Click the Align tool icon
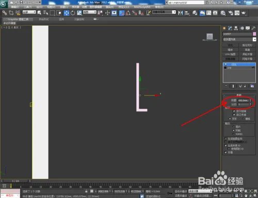 pyautogui.click(x=187, y=13)
